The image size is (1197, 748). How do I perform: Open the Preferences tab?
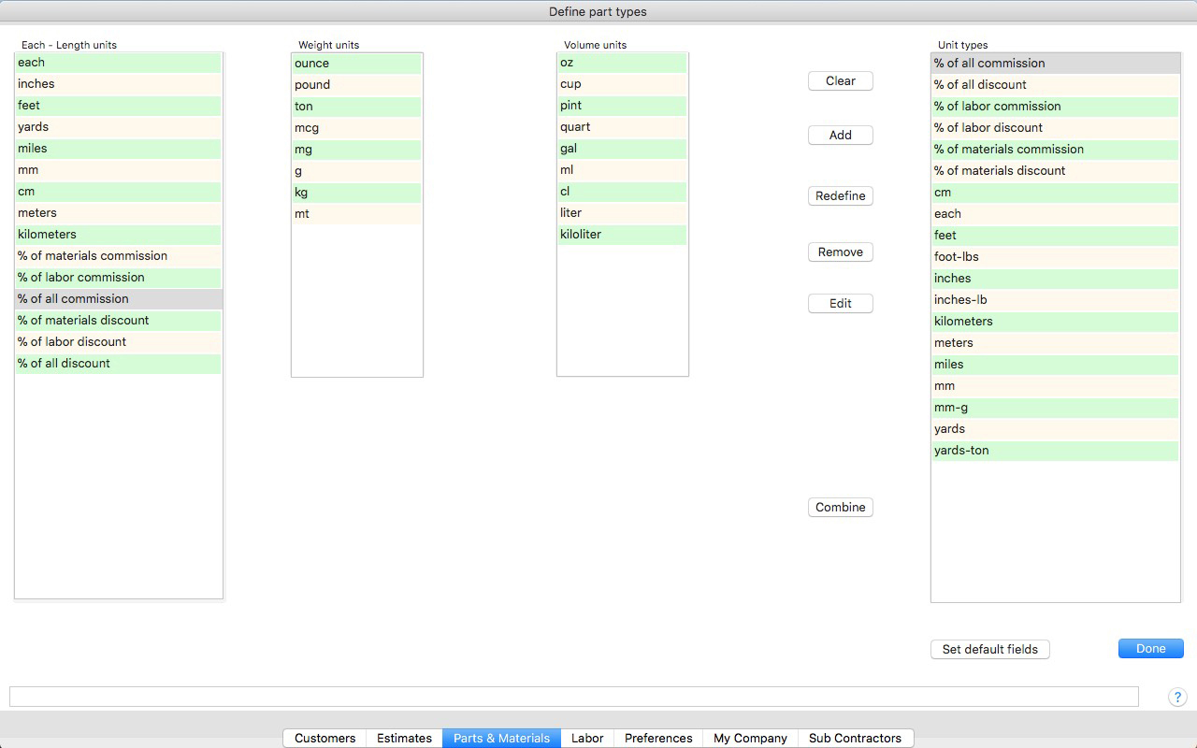658,738
